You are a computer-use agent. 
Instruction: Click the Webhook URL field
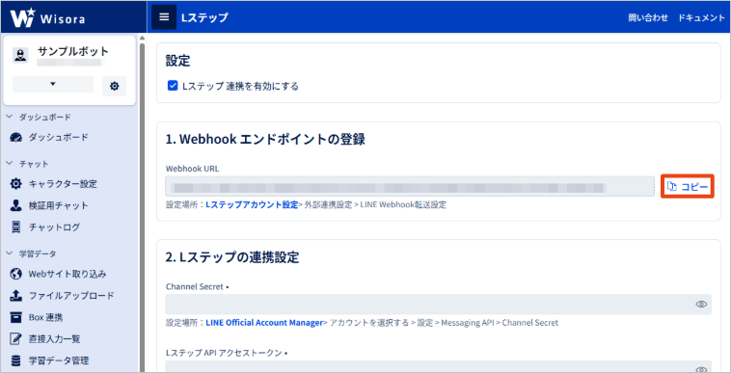[410, 186]
